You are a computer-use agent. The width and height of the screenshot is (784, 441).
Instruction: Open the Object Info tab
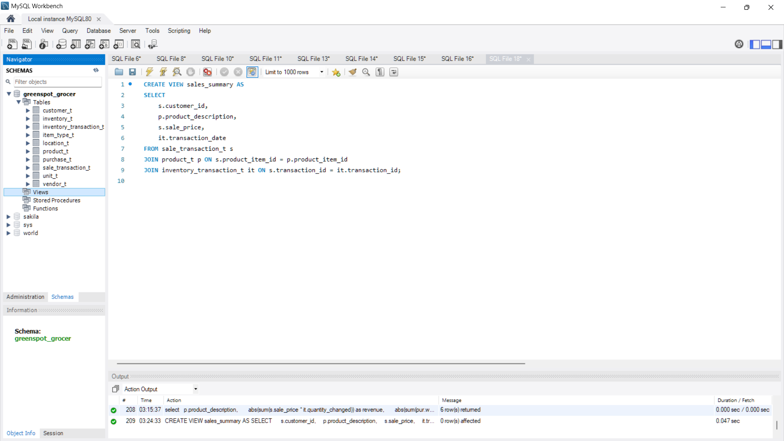coord(21,433)
